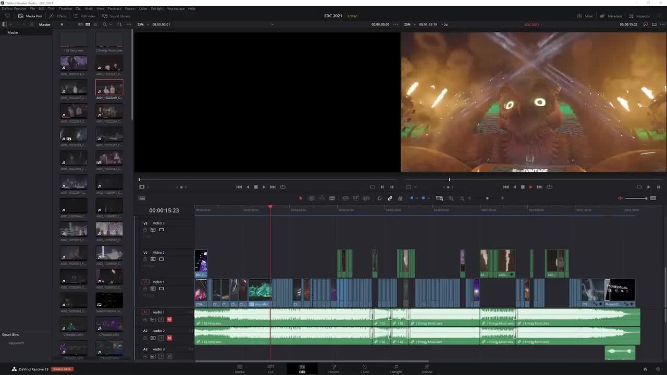The width and height of the screenshot is (667, 375).
Task: Click the Full Extent Zoom icon
Action: tap(439, 198)
